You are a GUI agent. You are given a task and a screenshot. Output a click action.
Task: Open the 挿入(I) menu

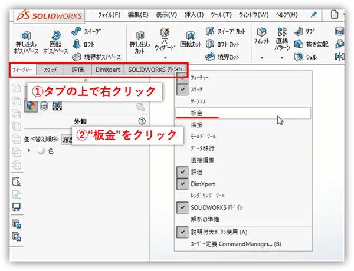[194, 15]
